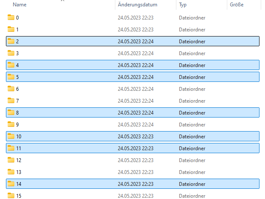The width and height of the screenshot is (265, 199).
Task: Sort by the Name column header
Action: click(20, 5)
